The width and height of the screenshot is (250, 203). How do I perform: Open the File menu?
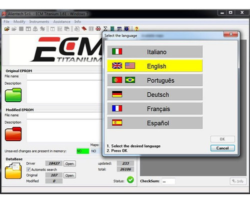(x=6, y=22)
